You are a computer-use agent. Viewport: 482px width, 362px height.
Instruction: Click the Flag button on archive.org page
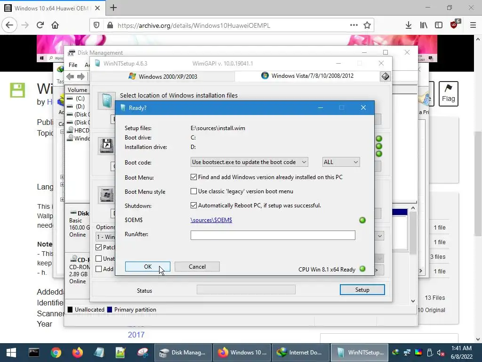click(x=448, y=94)
